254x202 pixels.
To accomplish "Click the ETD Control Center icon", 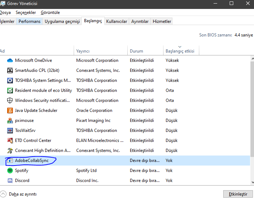I will coord(10,141).
